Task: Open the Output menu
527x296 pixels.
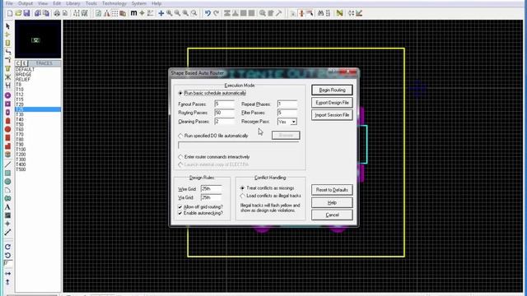Action: click(x=26, y=3)
